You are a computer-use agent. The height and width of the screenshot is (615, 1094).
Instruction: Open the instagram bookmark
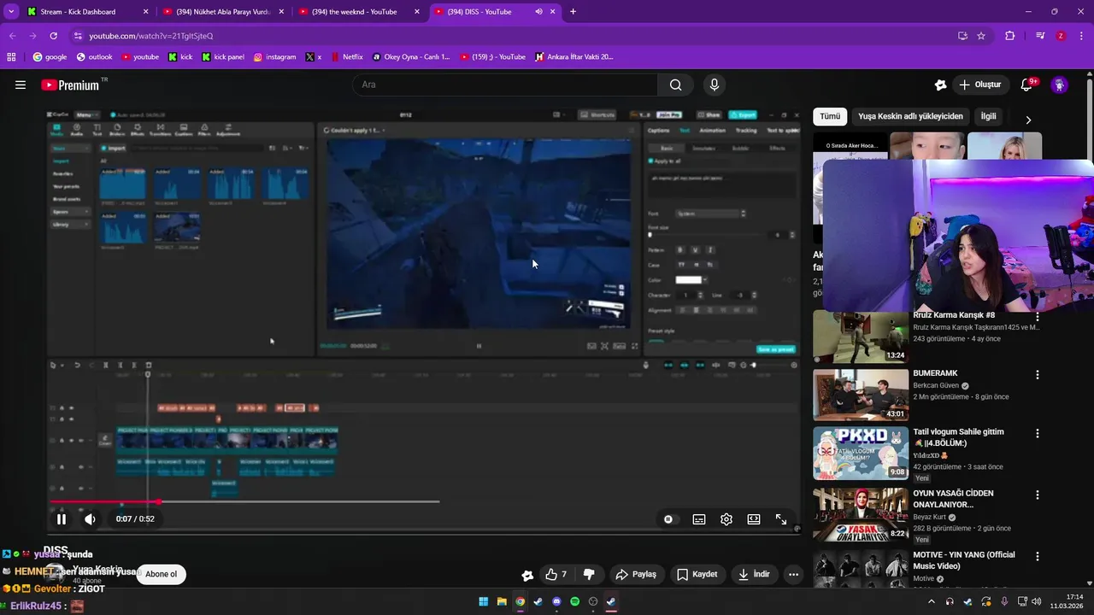coord(274,57)
